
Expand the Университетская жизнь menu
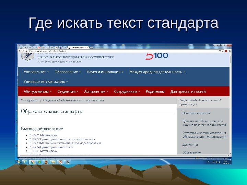(46, 82)
